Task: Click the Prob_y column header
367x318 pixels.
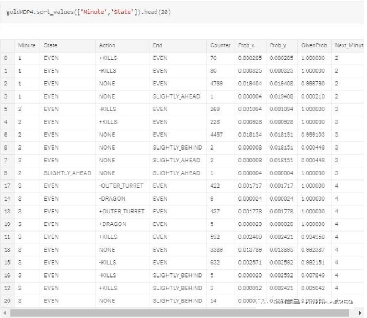Action: click(x=278, y=45)
